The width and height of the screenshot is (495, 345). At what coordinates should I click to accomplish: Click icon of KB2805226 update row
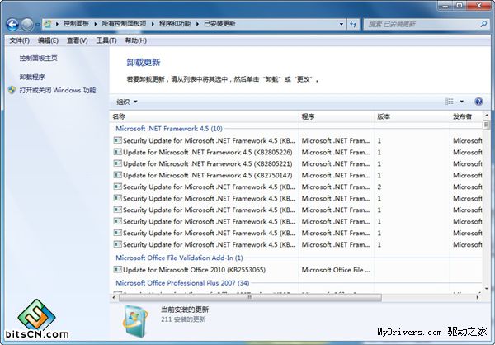pyautogui.click(x=118, y=152)
